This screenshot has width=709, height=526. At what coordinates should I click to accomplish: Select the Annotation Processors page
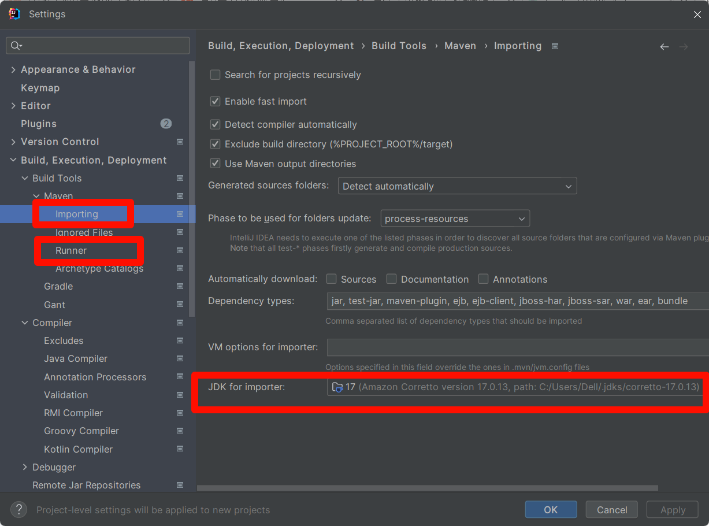pyautogui.click(x=95, y=377)
